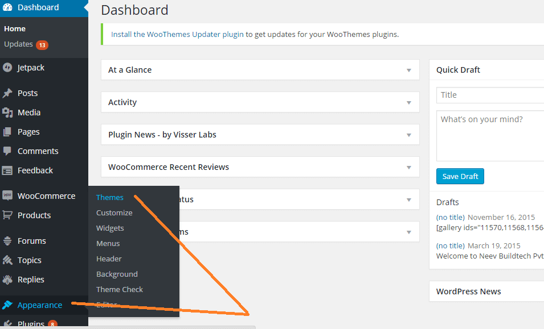
Task: Choose Menus from the Appearance flyout
Action: click(108, 244)
